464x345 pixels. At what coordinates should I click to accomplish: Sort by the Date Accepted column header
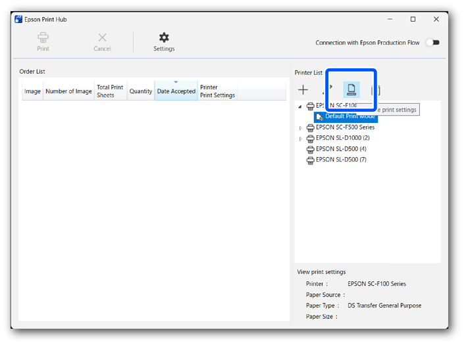click(x=176, y=91)
